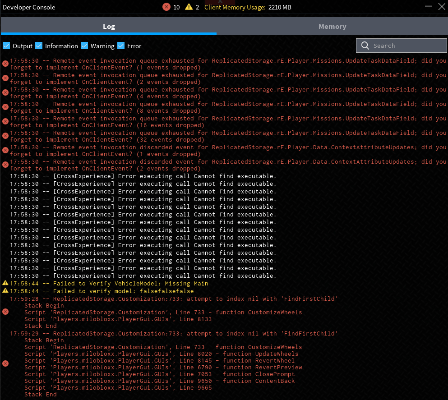The width and height of the screenshot is (448, 400).
Task: Click error icon next to 17:59:28 stack trace
Action: 5,312
